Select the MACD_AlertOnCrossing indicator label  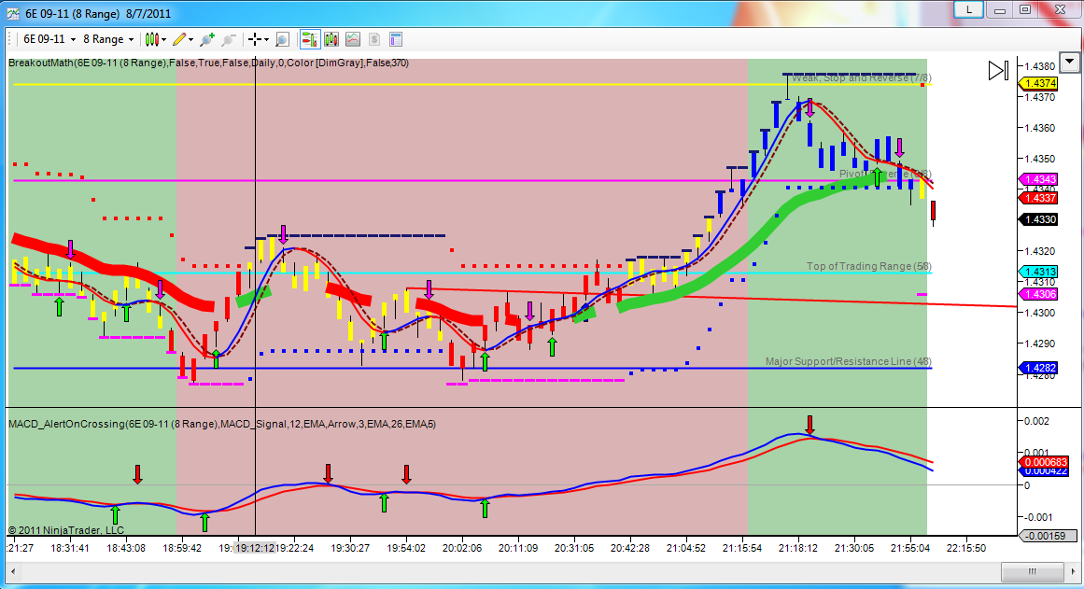(222, 424)
